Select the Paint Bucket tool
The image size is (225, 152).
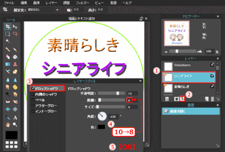[15, 57]
